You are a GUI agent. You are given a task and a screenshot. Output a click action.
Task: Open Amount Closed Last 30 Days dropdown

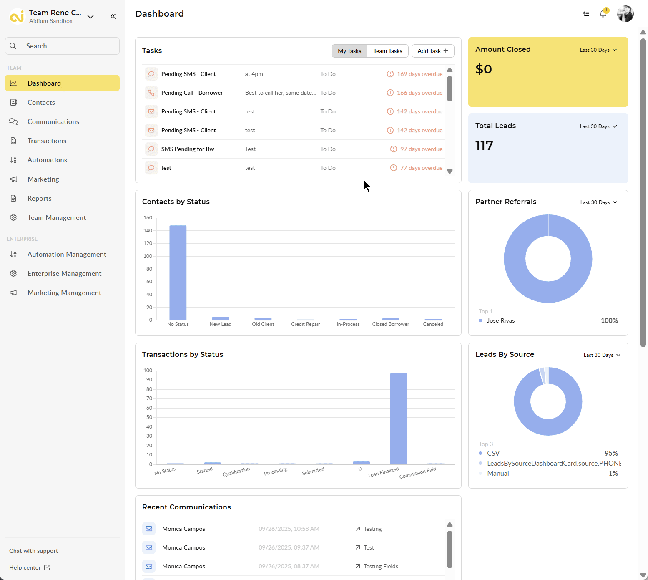598,50
